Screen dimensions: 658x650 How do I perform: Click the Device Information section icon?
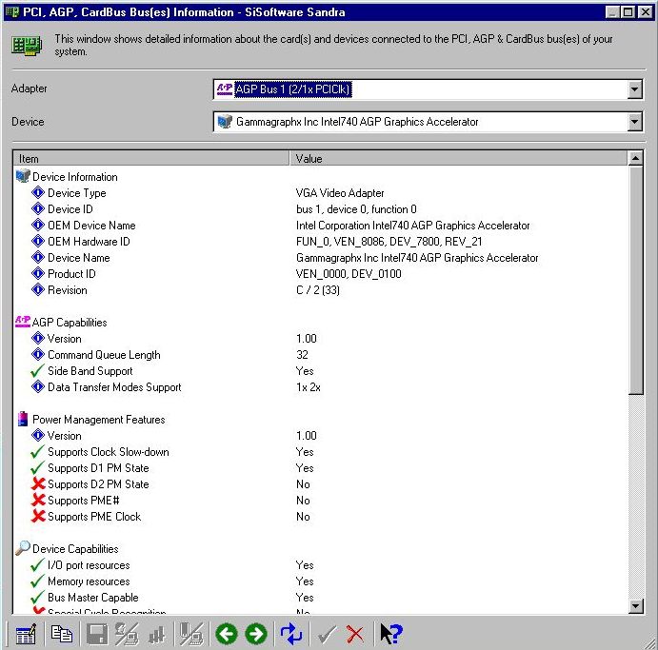23,176
